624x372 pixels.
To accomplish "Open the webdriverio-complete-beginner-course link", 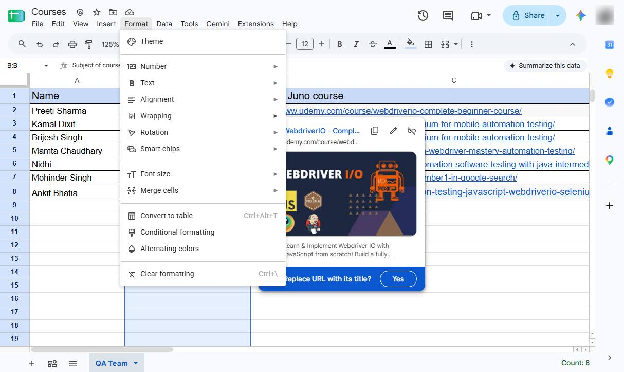I will [403, 111].
